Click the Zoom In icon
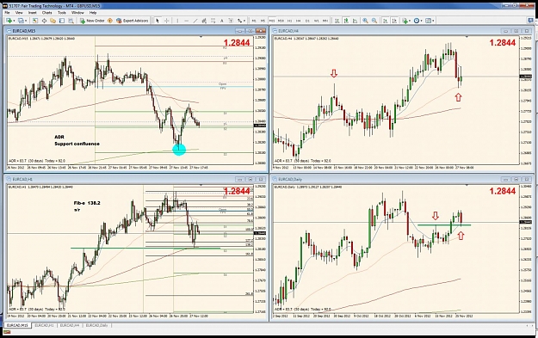Viewport: 538px width, 338px height. 366,21
